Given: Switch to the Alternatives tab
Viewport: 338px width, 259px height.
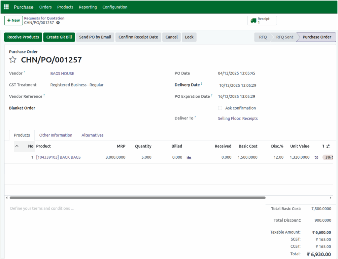Looking at the screenshot, I should 92,135.
